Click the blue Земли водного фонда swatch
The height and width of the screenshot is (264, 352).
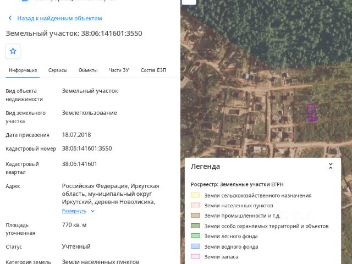pos(195,246)
